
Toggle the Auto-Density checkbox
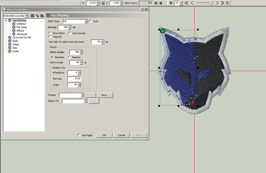pos(69,33)
